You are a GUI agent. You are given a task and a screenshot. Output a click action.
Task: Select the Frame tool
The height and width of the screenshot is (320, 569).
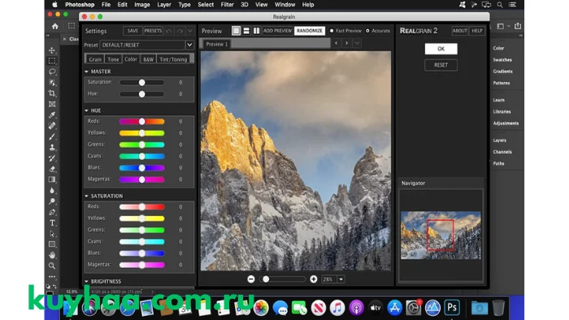pos(52,105)
